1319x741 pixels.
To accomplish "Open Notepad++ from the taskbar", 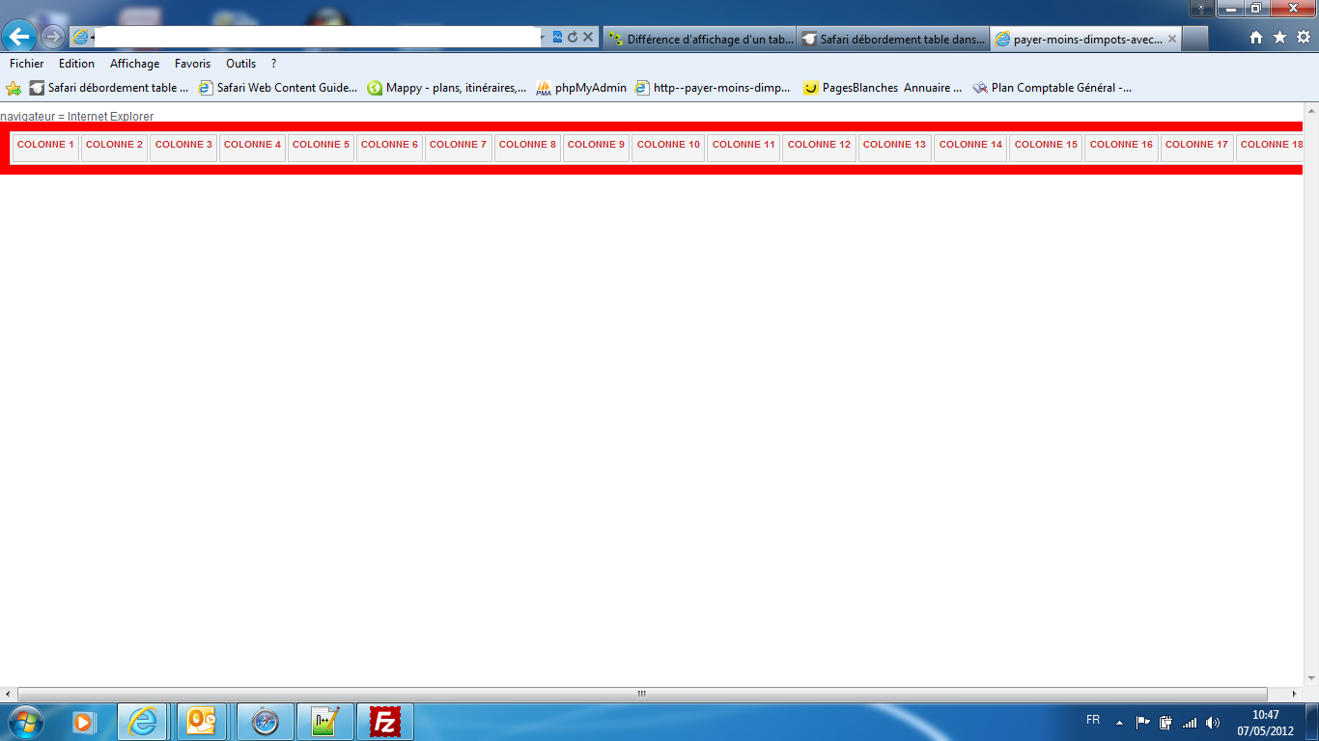I will pos(324,722).
